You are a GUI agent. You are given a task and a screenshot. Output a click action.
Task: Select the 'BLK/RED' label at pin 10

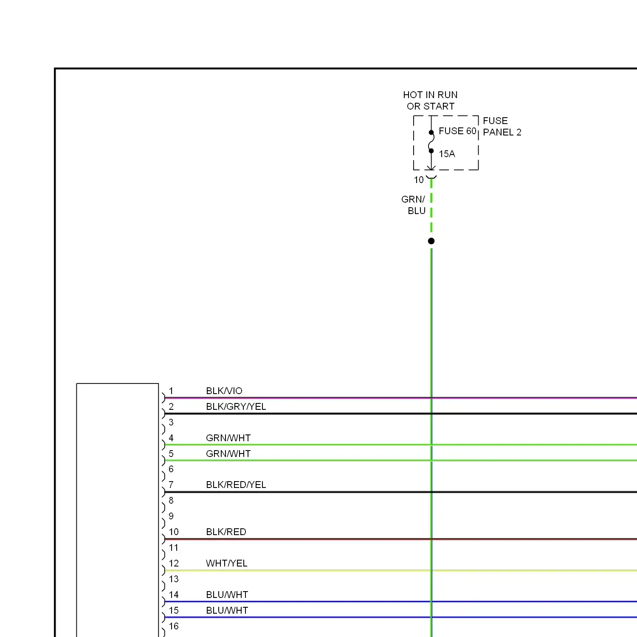point(226,532)
